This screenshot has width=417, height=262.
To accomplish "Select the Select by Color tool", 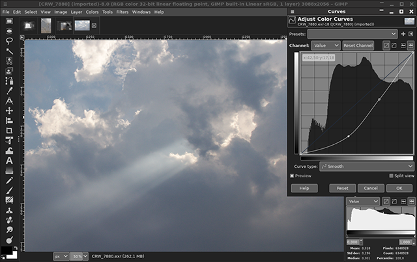I will click(9, 61).
